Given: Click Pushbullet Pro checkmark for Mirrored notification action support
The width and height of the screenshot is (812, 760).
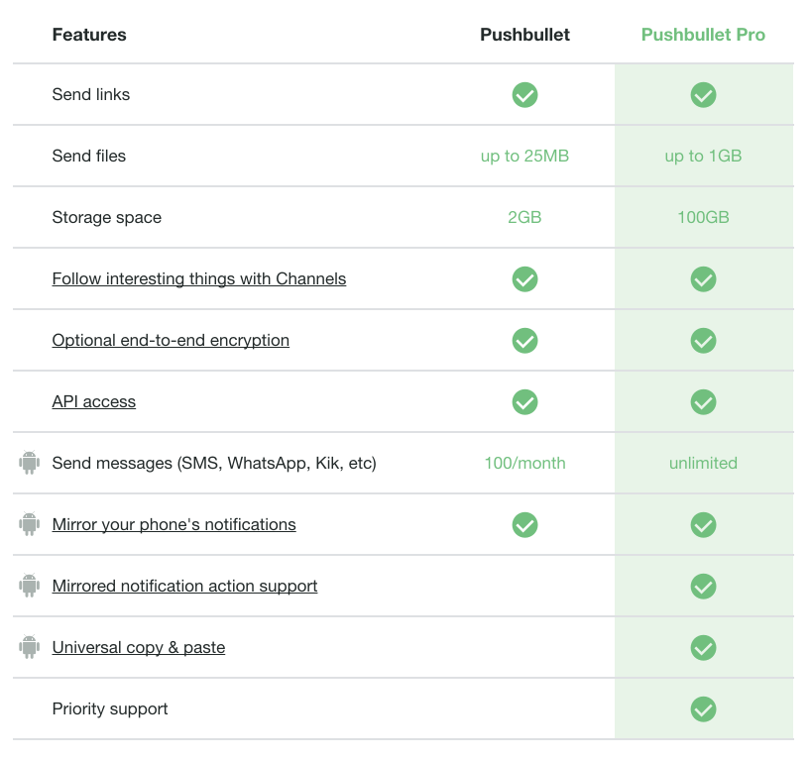Looking at the screenshot, I should [x=703, y=587].
